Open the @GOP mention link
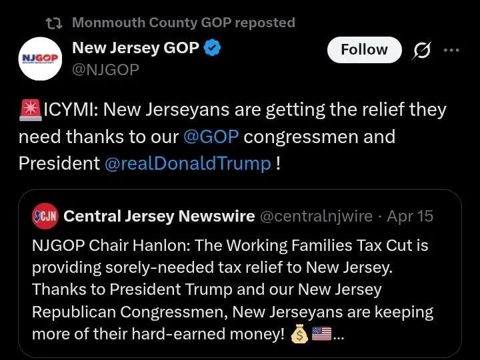Viewport: 480px width, 360px height. (x=211, y=136)
